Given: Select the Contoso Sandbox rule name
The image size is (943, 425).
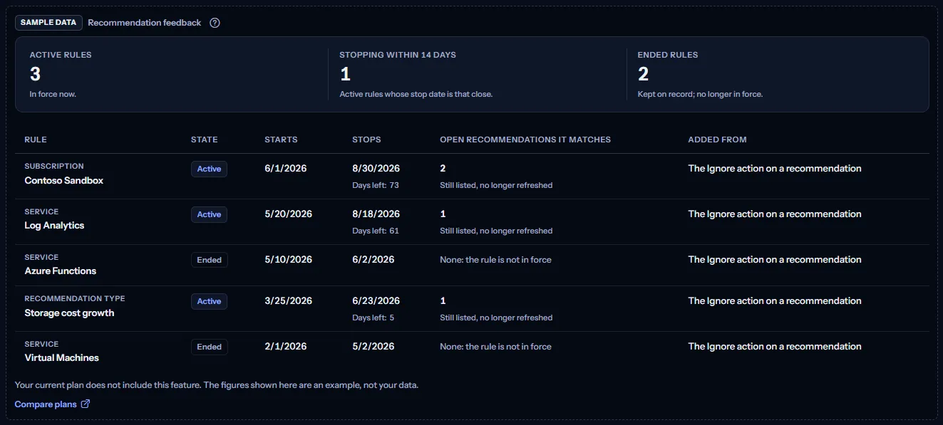Looking at the screenshot, I should click(x=64, y=181).
